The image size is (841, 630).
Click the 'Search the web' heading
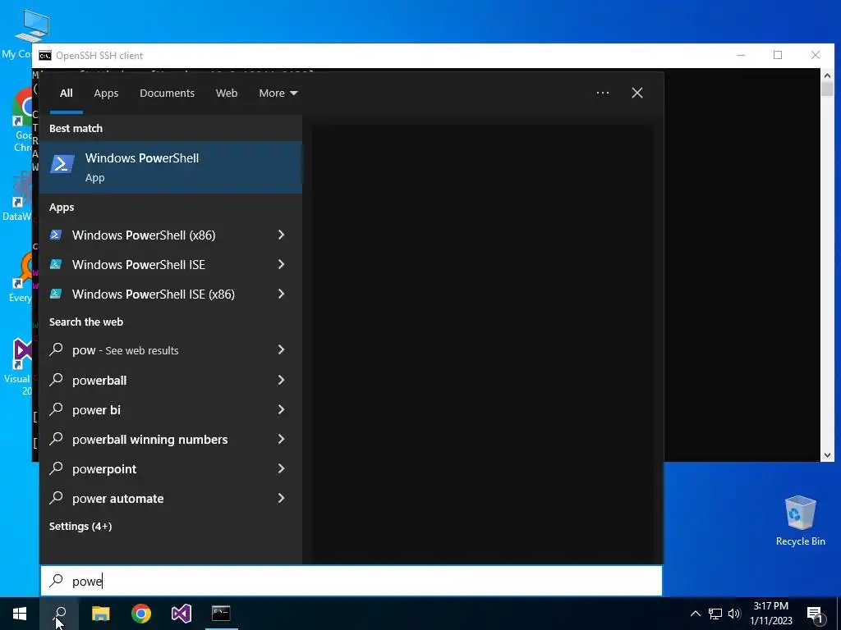coord(85,322)
